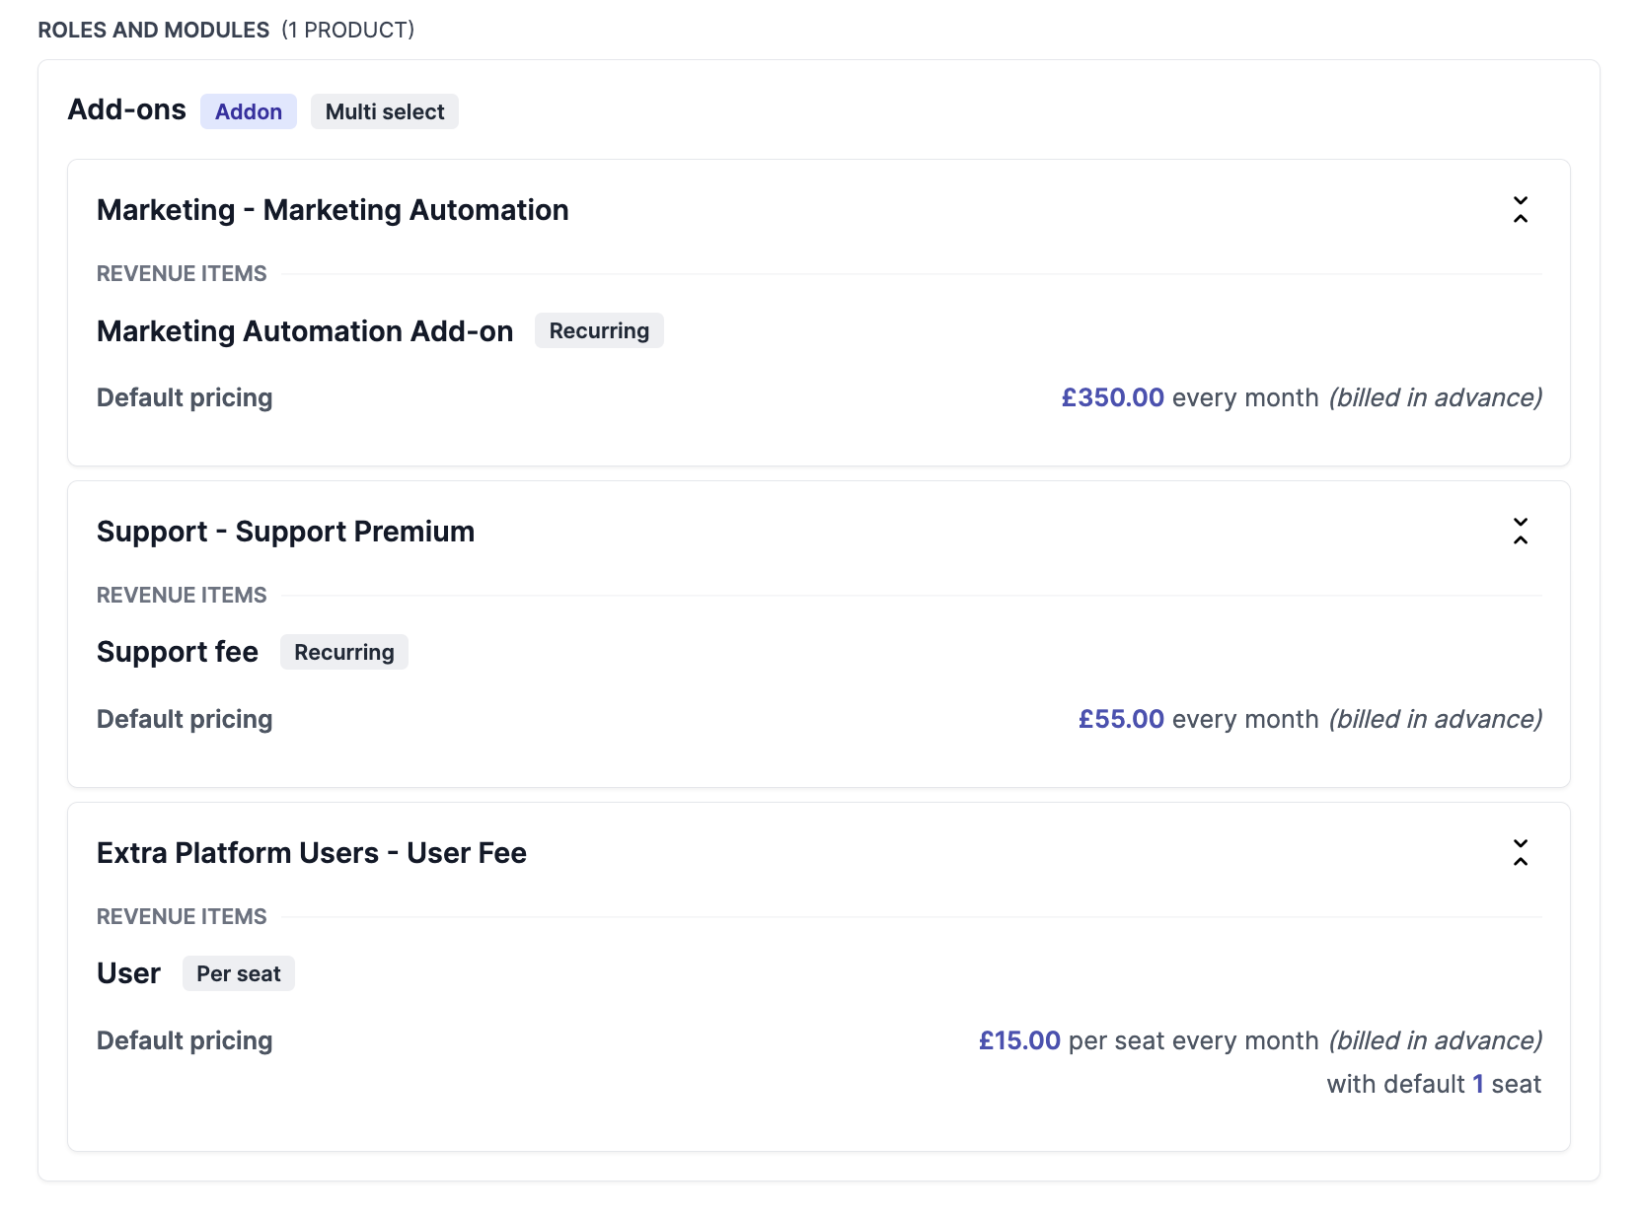Select the Marketing Automation Add-on title

tap(304, 331)
